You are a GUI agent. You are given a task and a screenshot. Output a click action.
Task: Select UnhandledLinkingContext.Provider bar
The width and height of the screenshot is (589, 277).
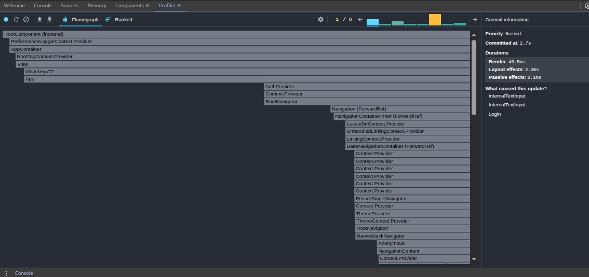click(408, 131)
